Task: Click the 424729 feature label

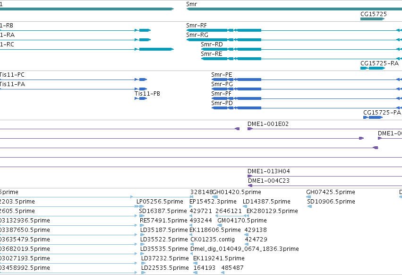Action: coord(256,240)
